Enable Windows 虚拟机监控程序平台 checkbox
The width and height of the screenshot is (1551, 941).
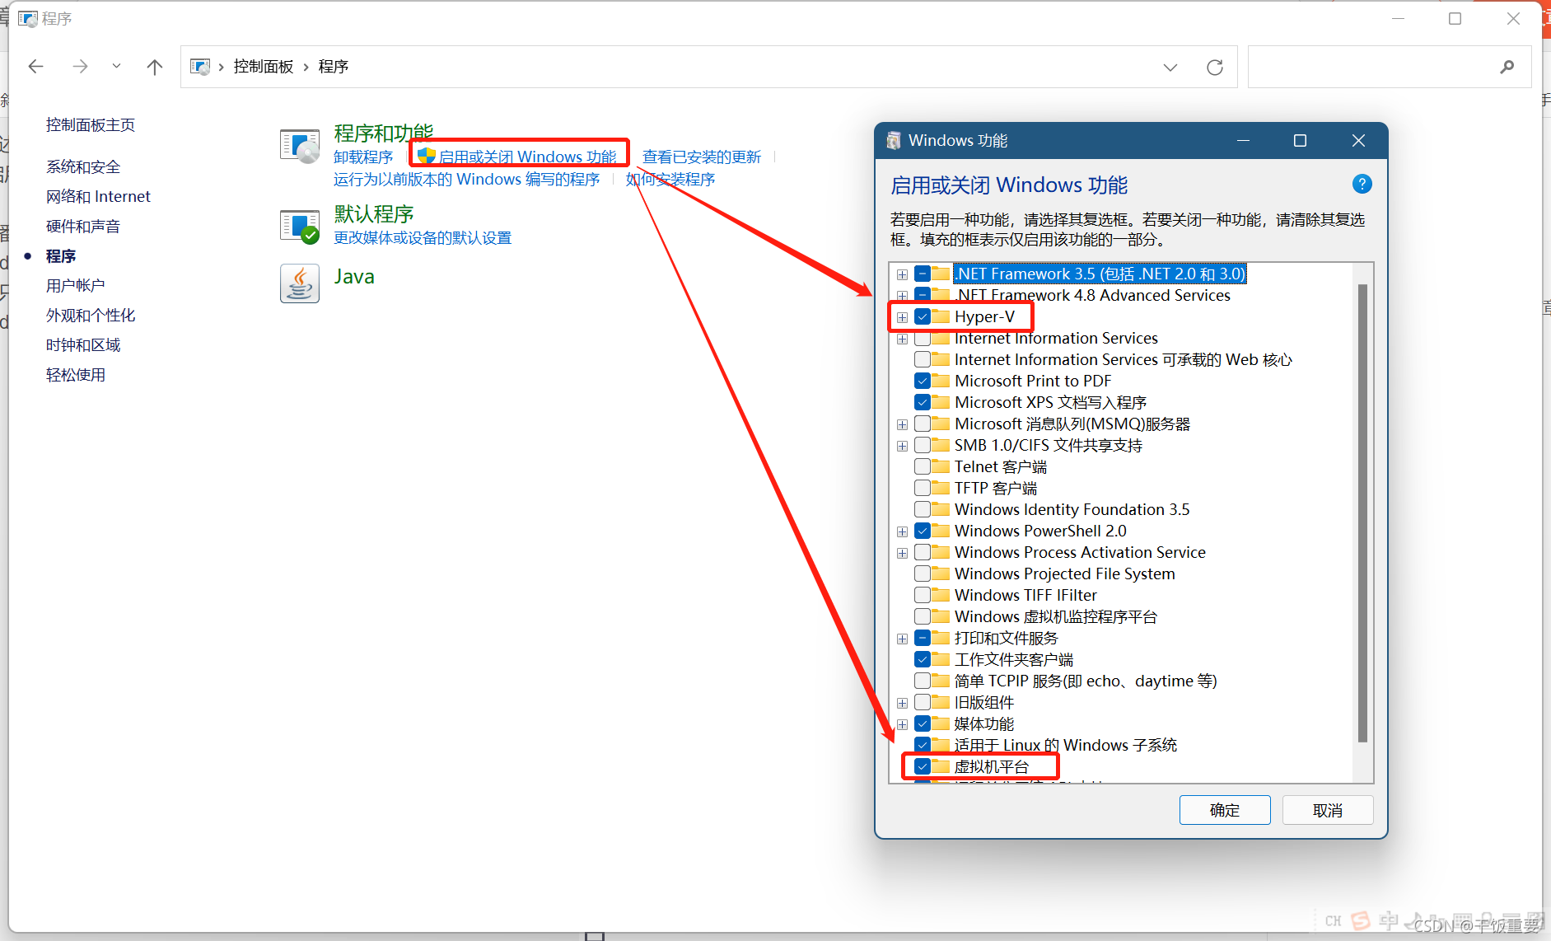tap(923, 616)
